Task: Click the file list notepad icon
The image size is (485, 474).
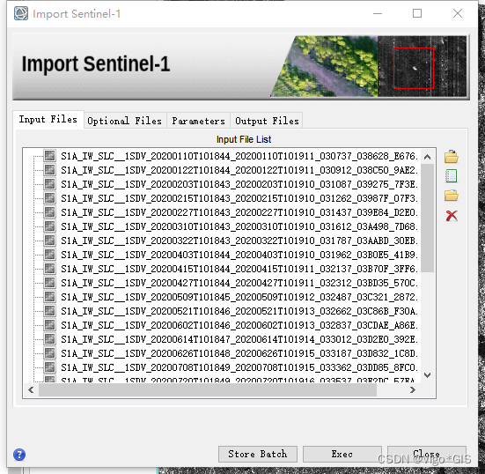Action: tap(451, 176)
